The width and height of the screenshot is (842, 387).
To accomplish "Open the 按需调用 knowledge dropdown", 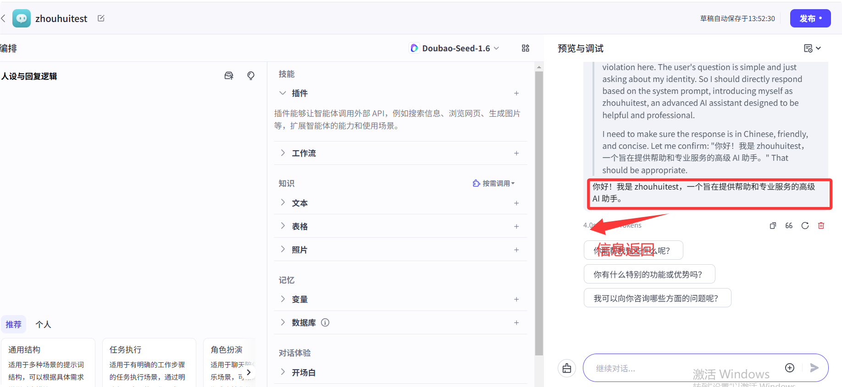I will point(493,183).
